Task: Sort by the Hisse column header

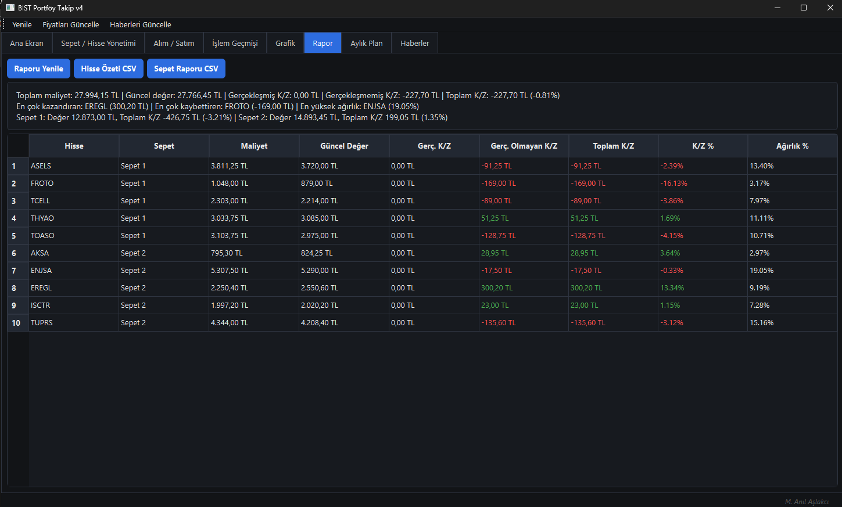Action: 74,146
